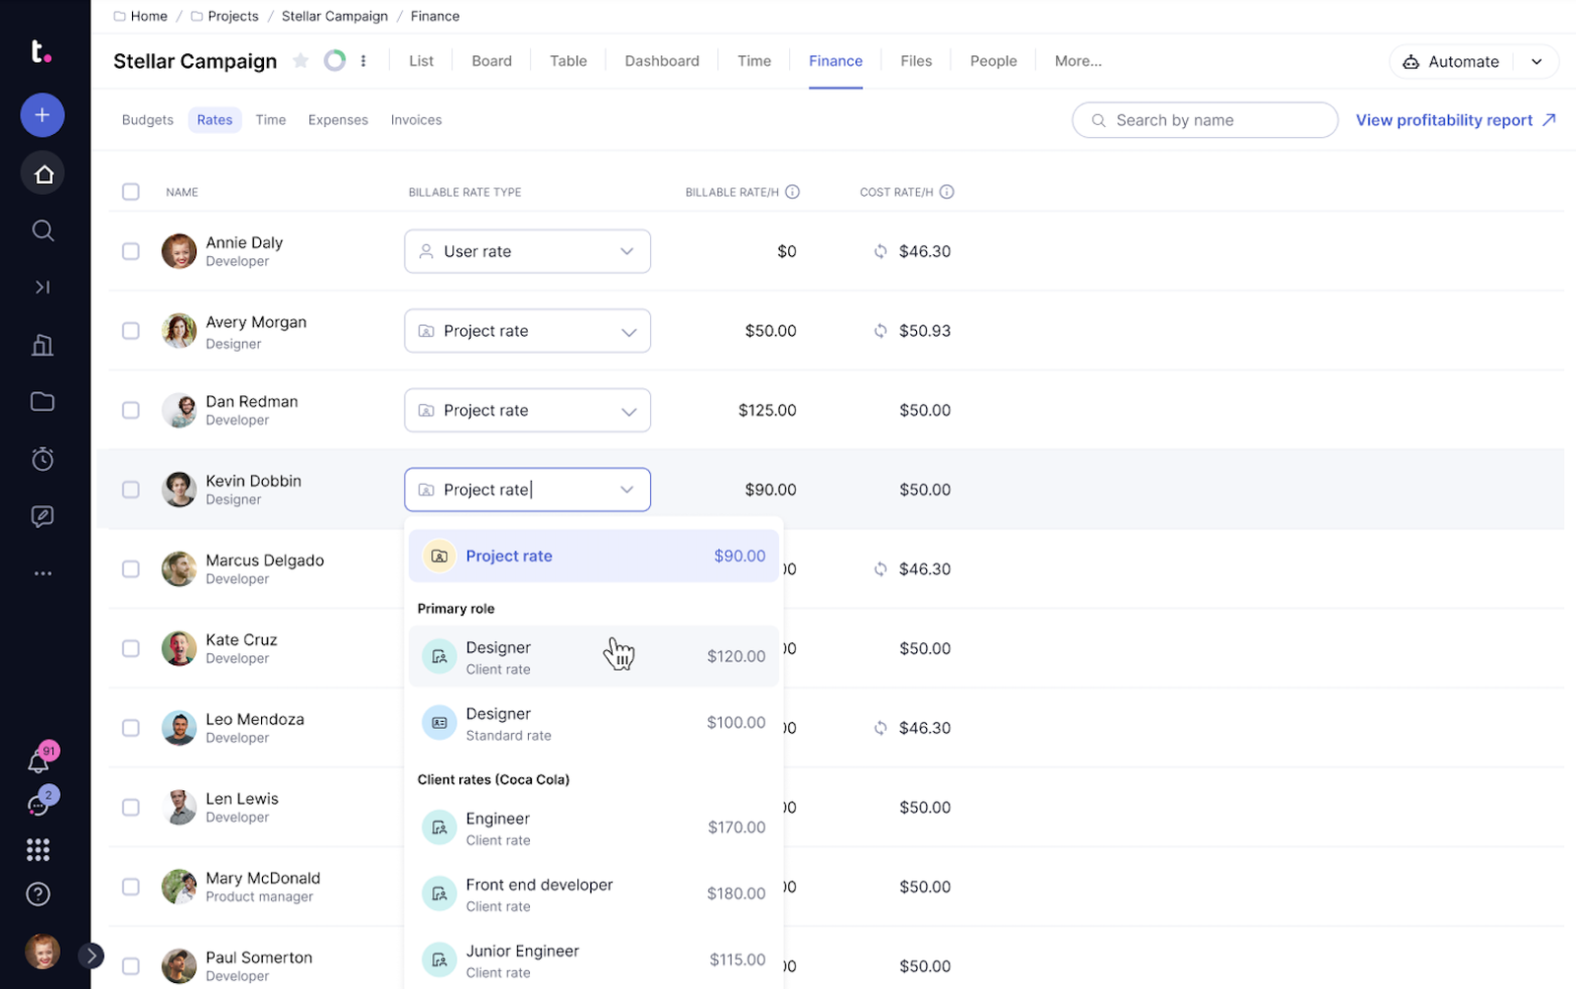Switch to the Dashboard tab
1576x989 pixels.
662,61
